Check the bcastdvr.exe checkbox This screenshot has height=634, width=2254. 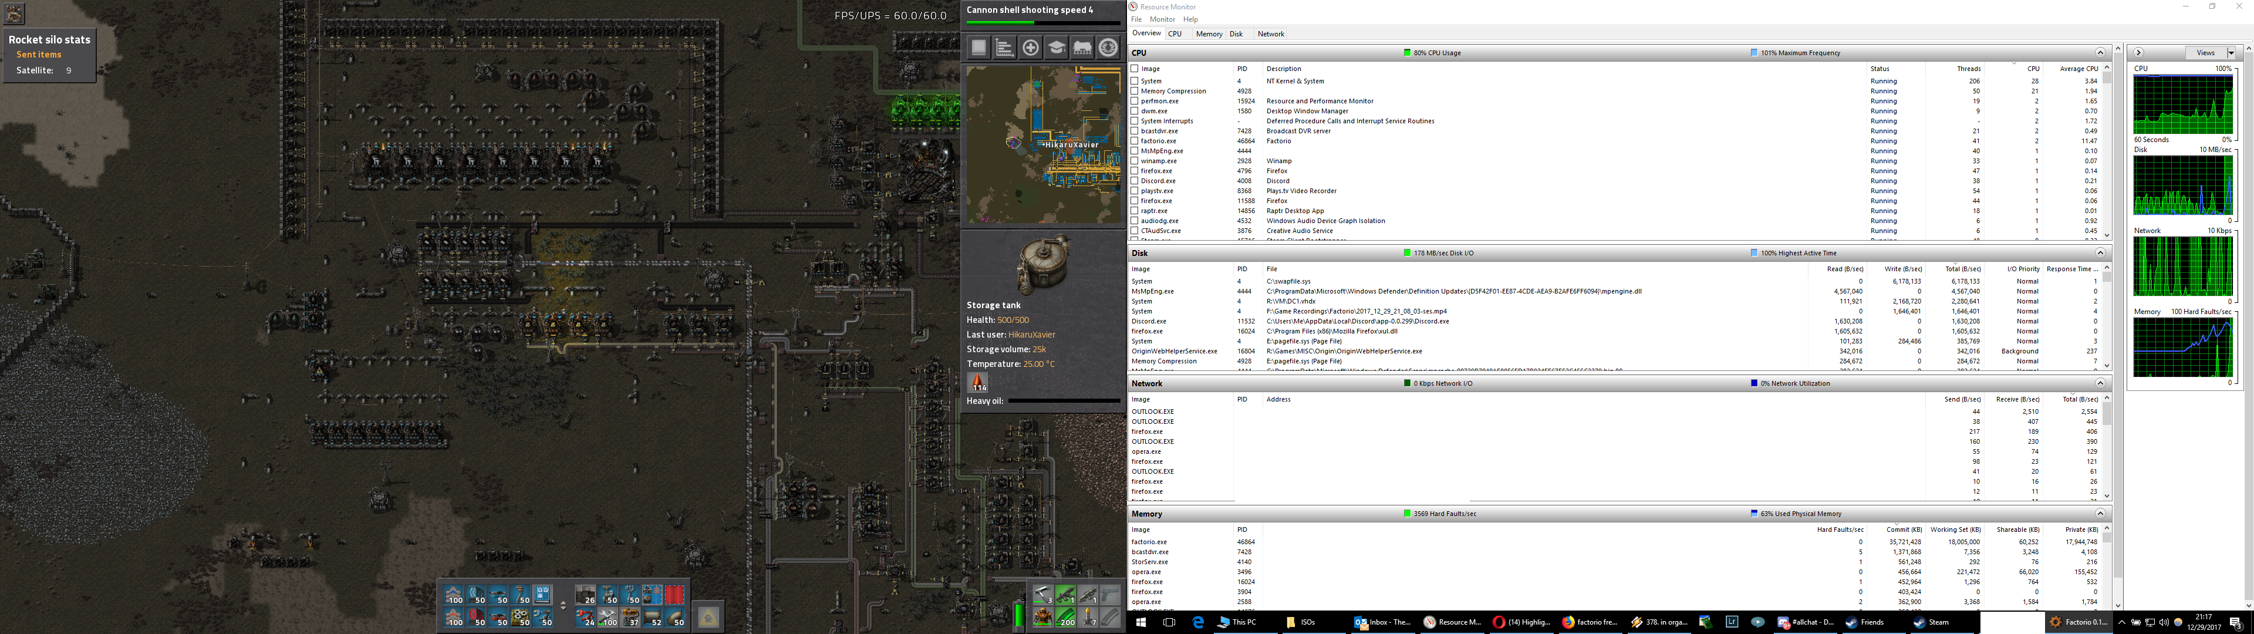1135,131
